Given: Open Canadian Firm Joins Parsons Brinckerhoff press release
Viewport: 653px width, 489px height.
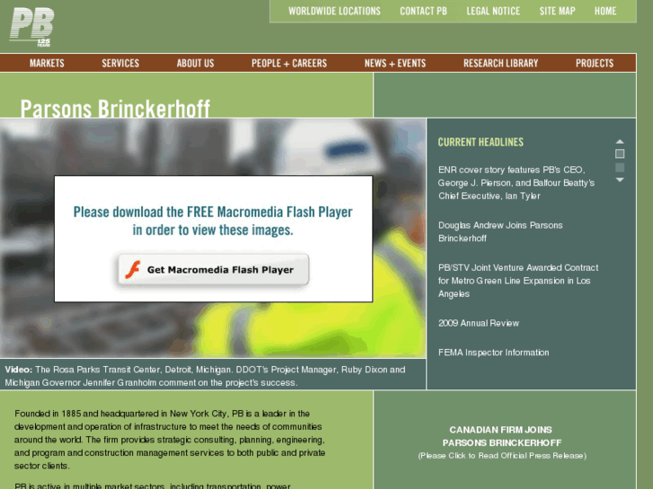Looking at the screenshot, I should pos(502,436).
